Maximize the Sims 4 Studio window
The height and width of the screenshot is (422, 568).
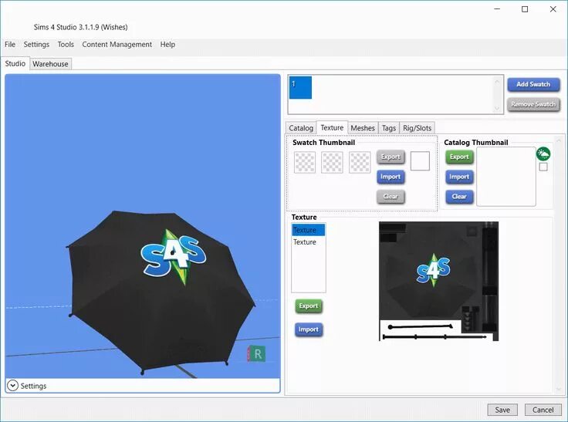(x=525, y=9)
